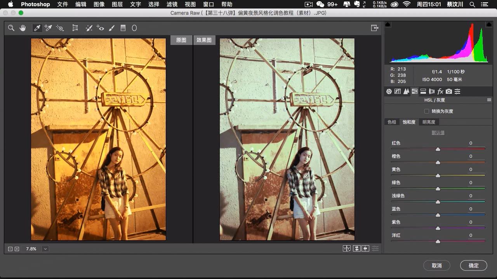497x279 pixels.
Task: Select the Color Sampler tool
Action: click(48, 28)
